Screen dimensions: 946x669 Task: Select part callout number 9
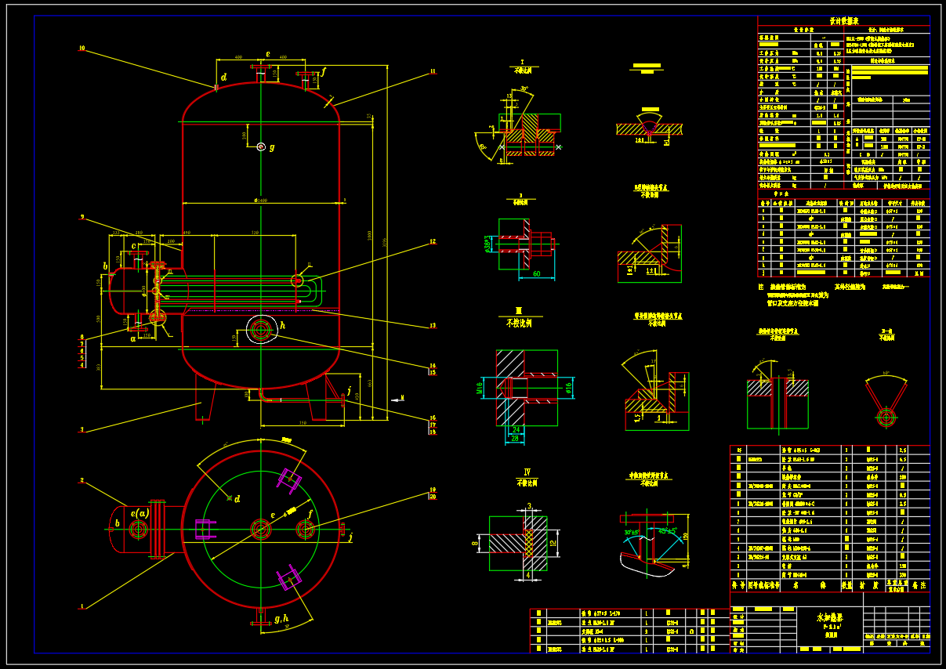click(x=82, y=217)
